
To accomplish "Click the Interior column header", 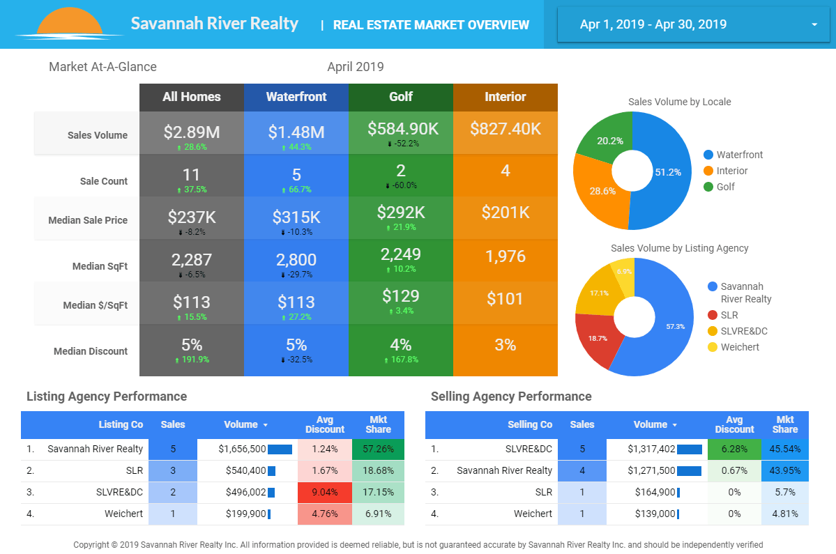I will 506,97.
